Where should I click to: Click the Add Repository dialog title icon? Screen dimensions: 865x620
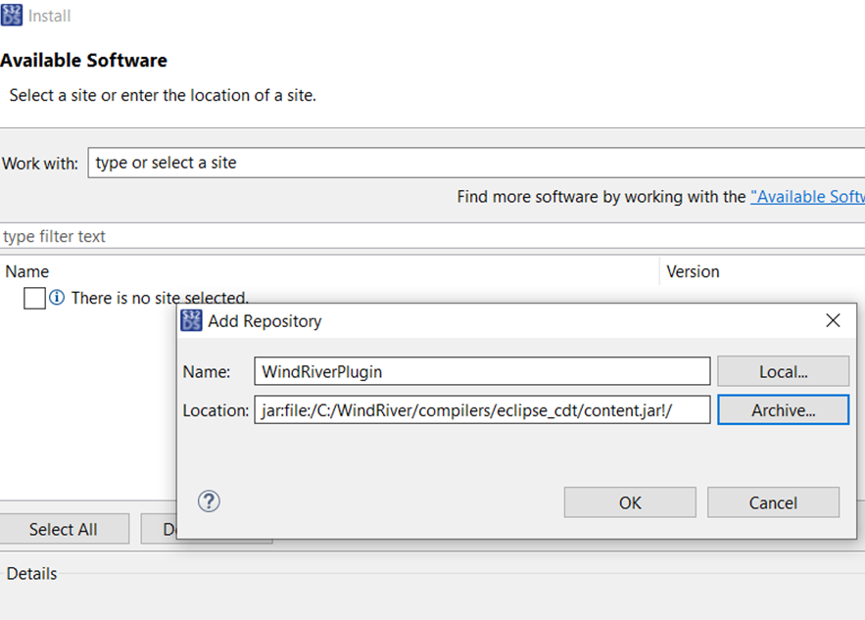click(192, 320)
